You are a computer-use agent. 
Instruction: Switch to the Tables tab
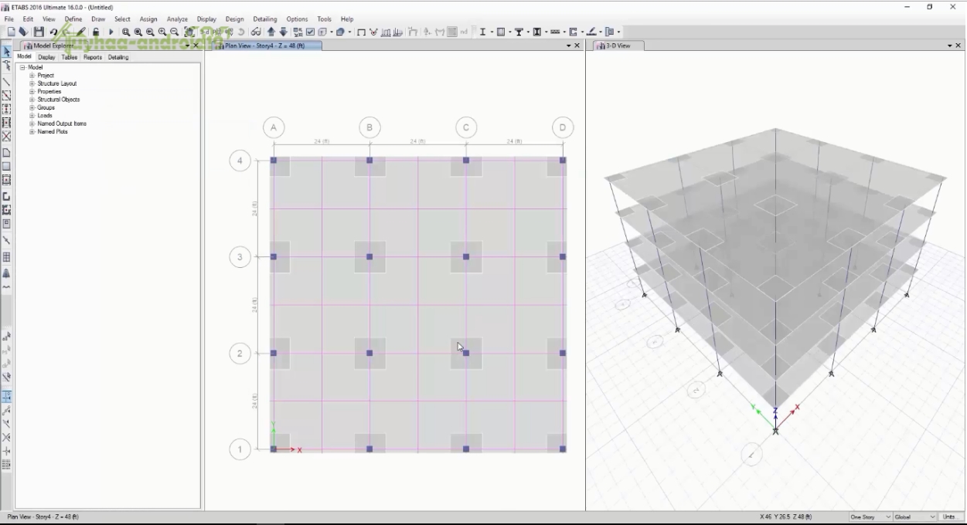[x=70, y=57]
